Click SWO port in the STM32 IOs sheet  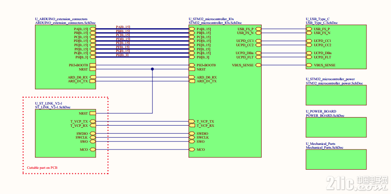192,142
